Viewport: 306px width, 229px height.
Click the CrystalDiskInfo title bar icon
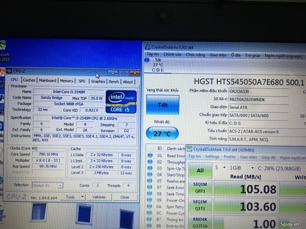[x=148, y=47]
